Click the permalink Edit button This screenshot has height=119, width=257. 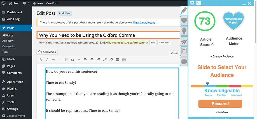pyautogui.click(x=153, y=43)
